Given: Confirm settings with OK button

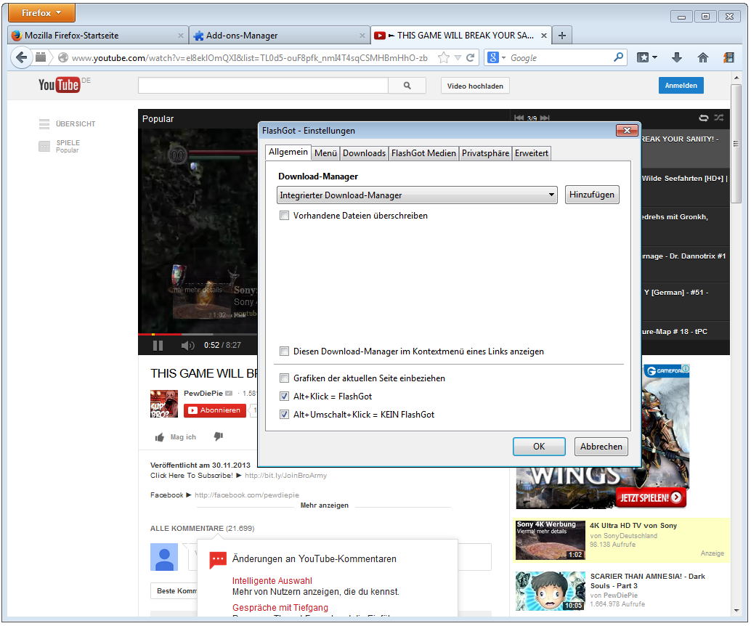Looking at the screenshot, I should (539, 447).
